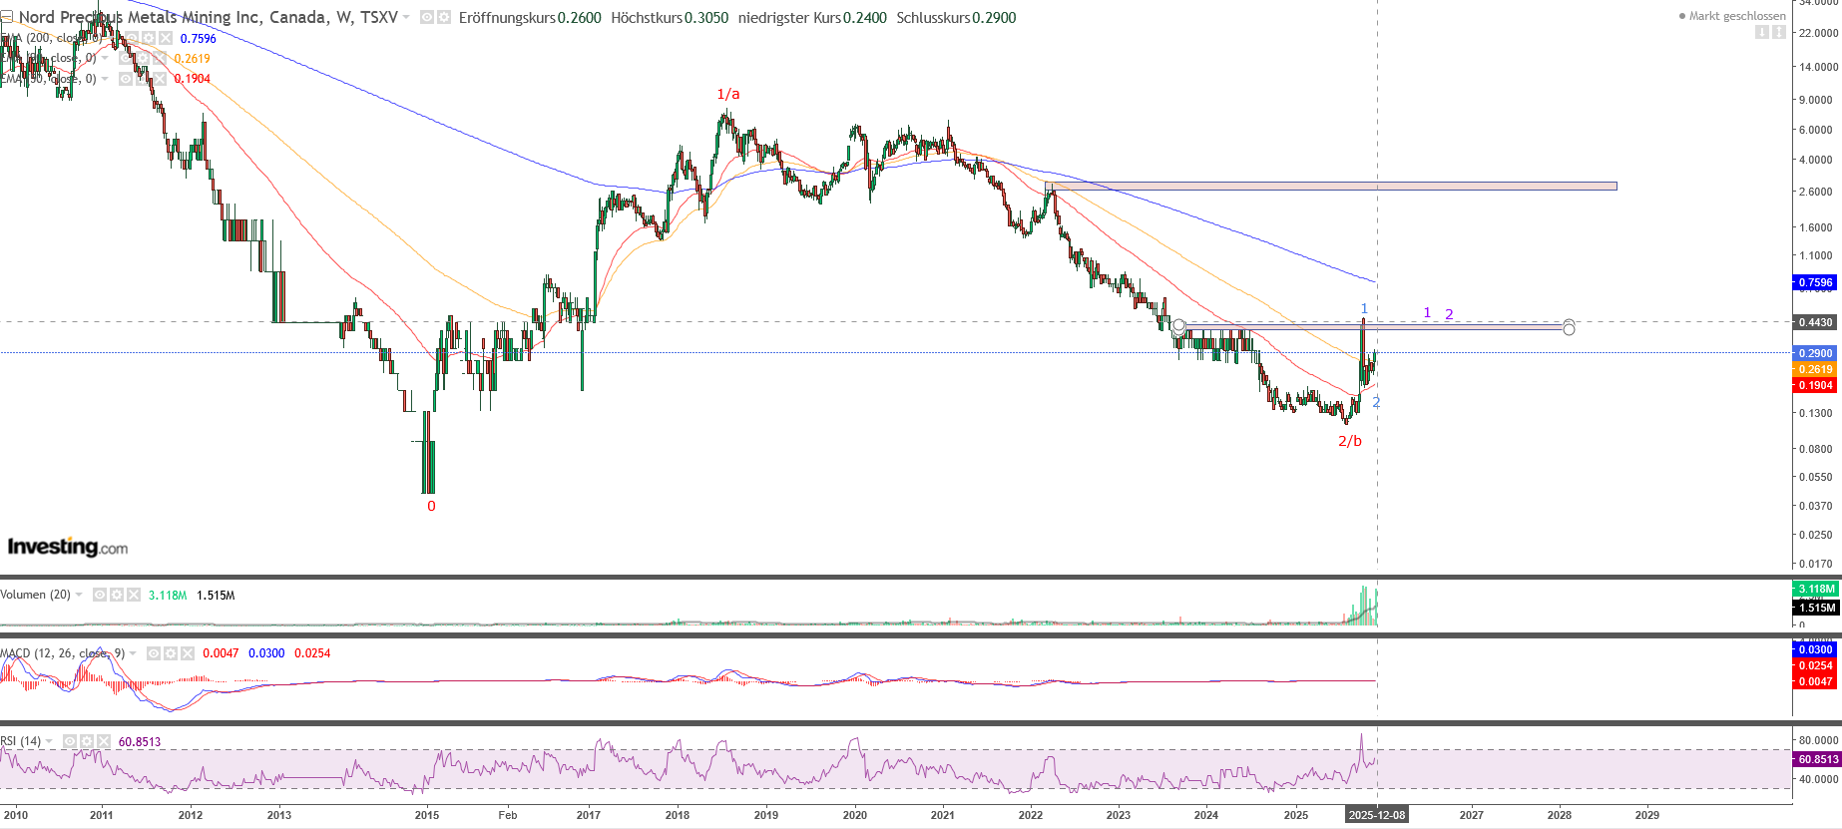Expand the MACD (12, 26, close, 9) dropdown arrow
This screenshot has width=1842, height=829.
133,653
